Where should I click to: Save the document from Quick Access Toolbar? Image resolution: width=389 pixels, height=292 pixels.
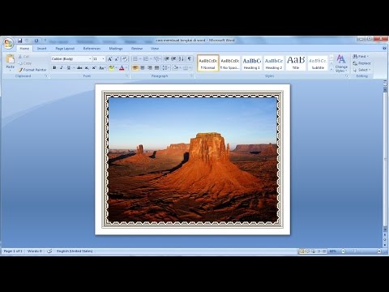(x=19, y=41)
